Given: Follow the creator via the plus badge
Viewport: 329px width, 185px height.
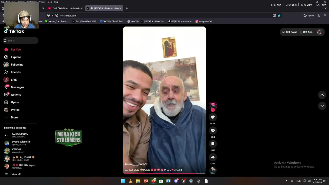Looking at the screenshot, I should point(213,110).
